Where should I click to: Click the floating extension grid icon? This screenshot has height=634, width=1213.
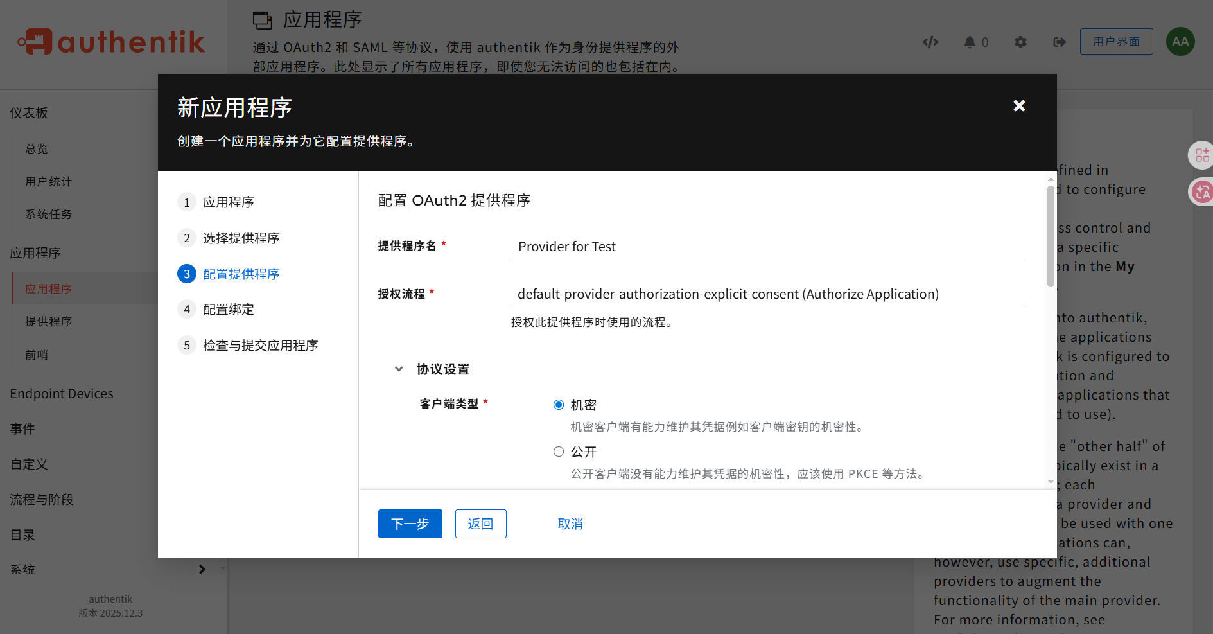[x=1201, y=155]
